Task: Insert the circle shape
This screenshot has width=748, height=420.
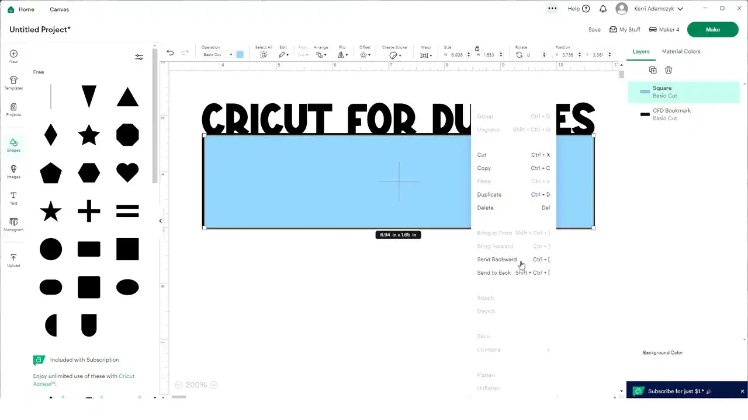Action: pyautogui.click(x=51, y=249)
